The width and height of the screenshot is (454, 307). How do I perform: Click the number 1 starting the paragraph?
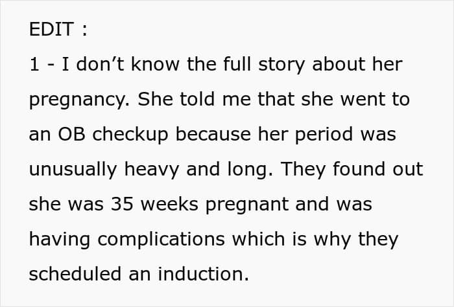(x=34, y=64)
